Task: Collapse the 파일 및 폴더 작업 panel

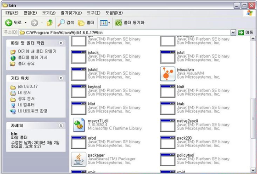Action: coord(61,43)
